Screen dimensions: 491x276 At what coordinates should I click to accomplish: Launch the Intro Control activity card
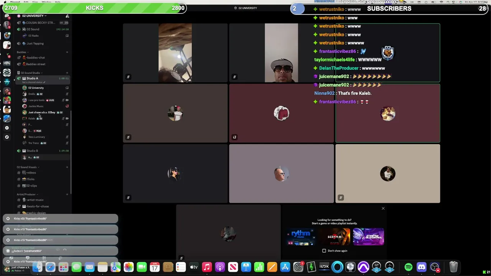(x=368, y=237)
